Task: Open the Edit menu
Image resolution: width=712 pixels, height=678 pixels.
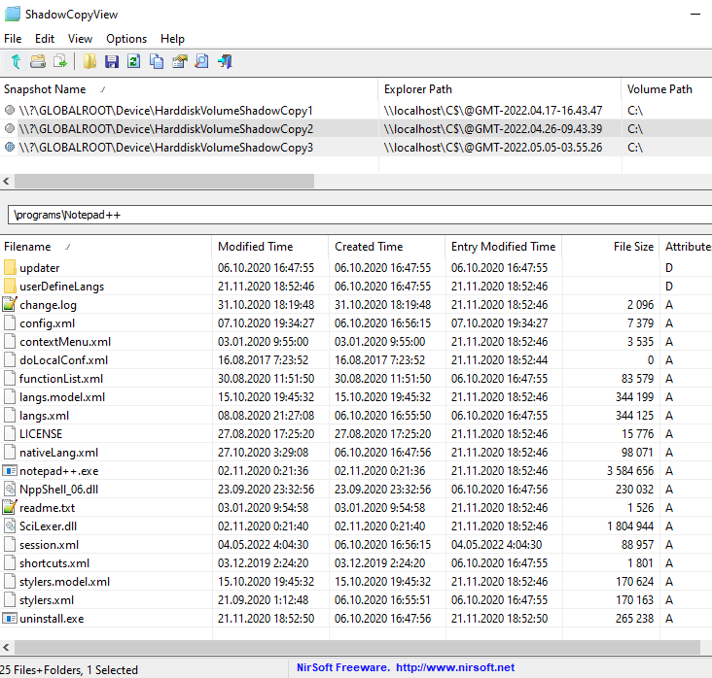Action: click(45, 39)
